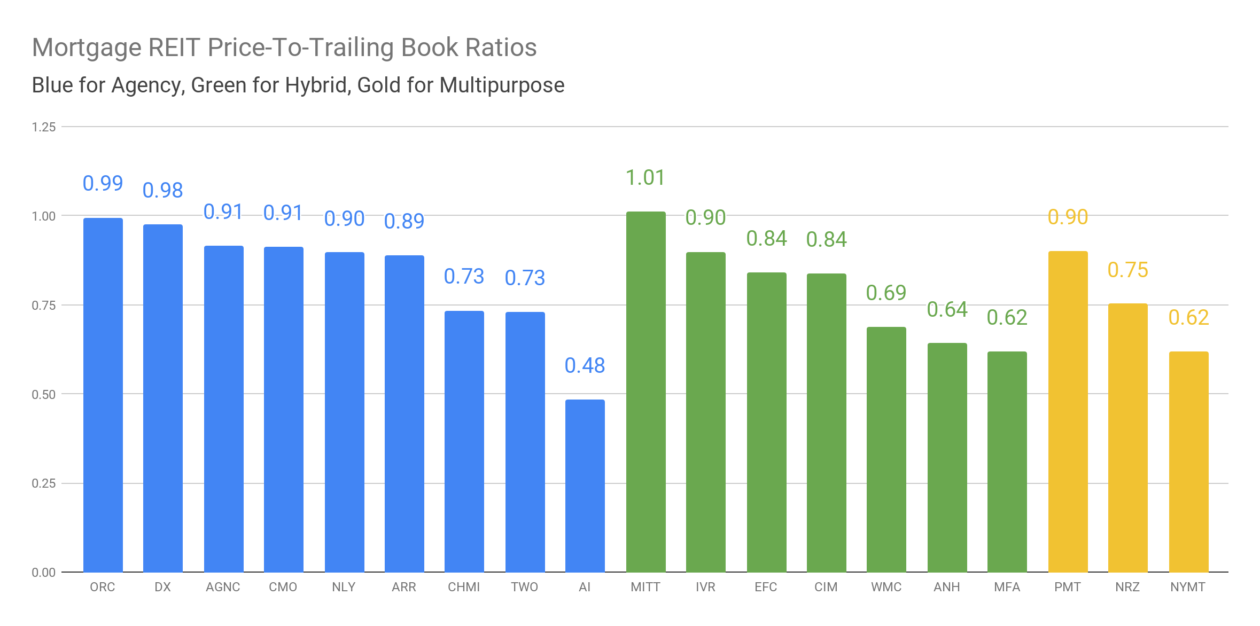Select the blue AGNC bar
1260x626 pixels.
224,409
